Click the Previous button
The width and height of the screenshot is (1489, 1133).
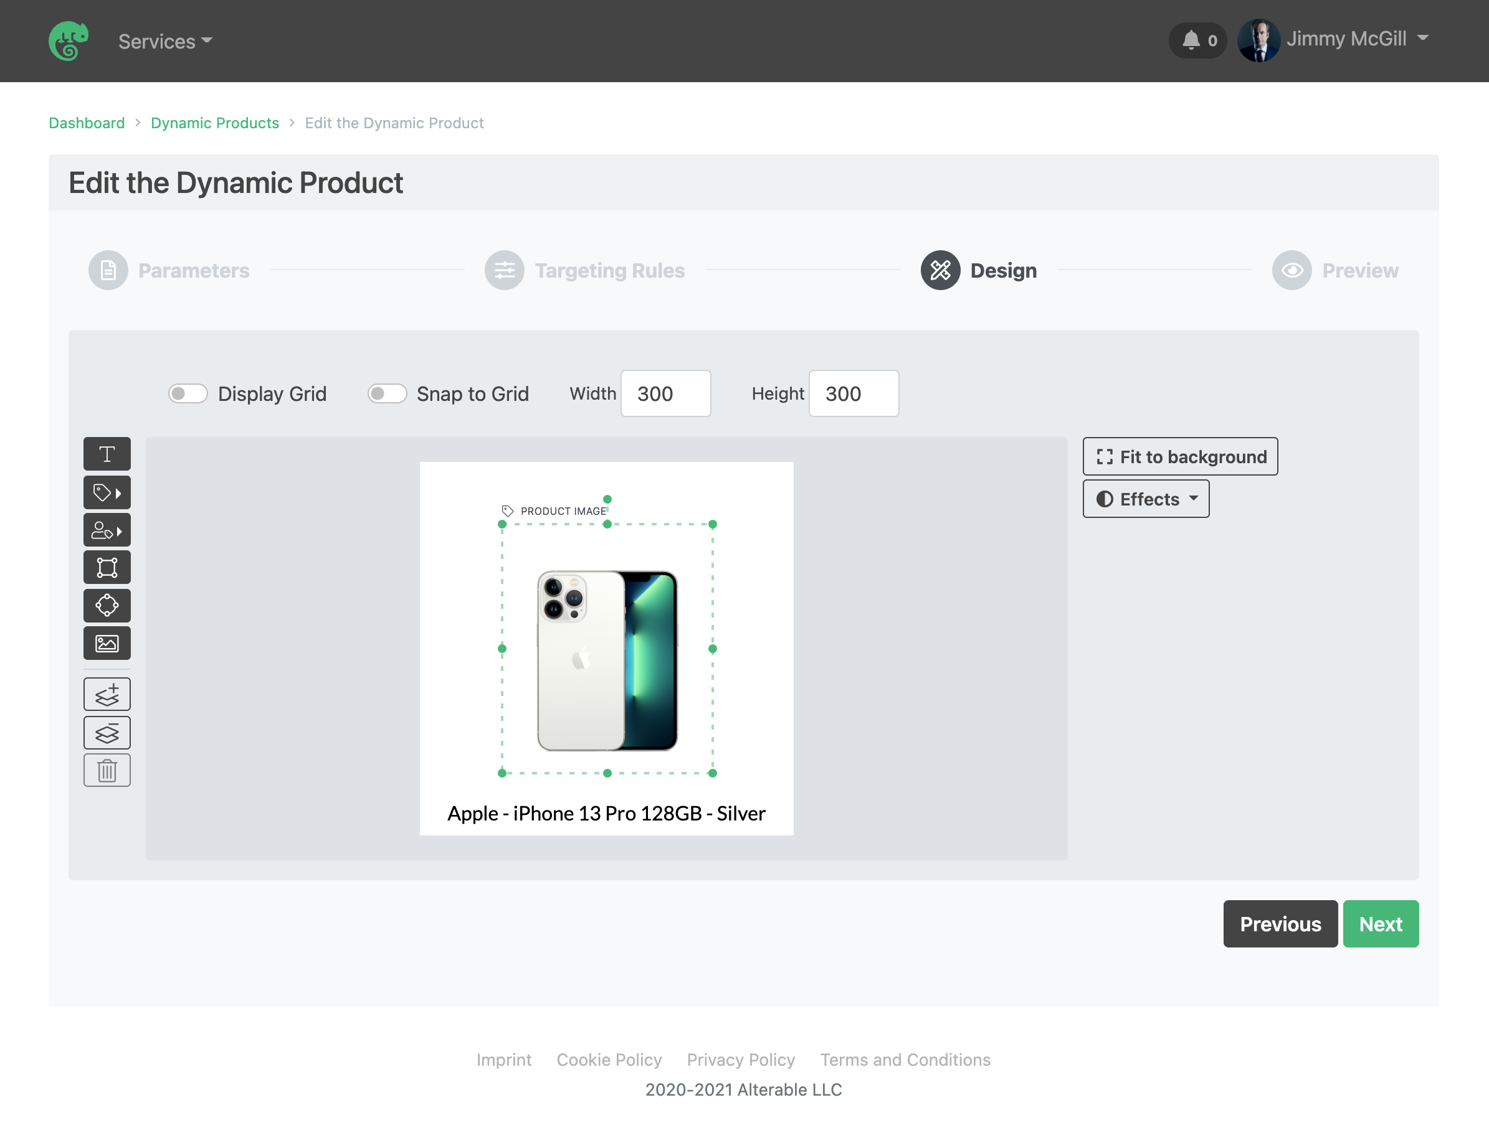(x=1280, y=924)
